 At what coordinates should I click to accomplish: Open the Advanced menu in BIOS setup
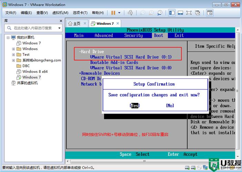point(104,35)
